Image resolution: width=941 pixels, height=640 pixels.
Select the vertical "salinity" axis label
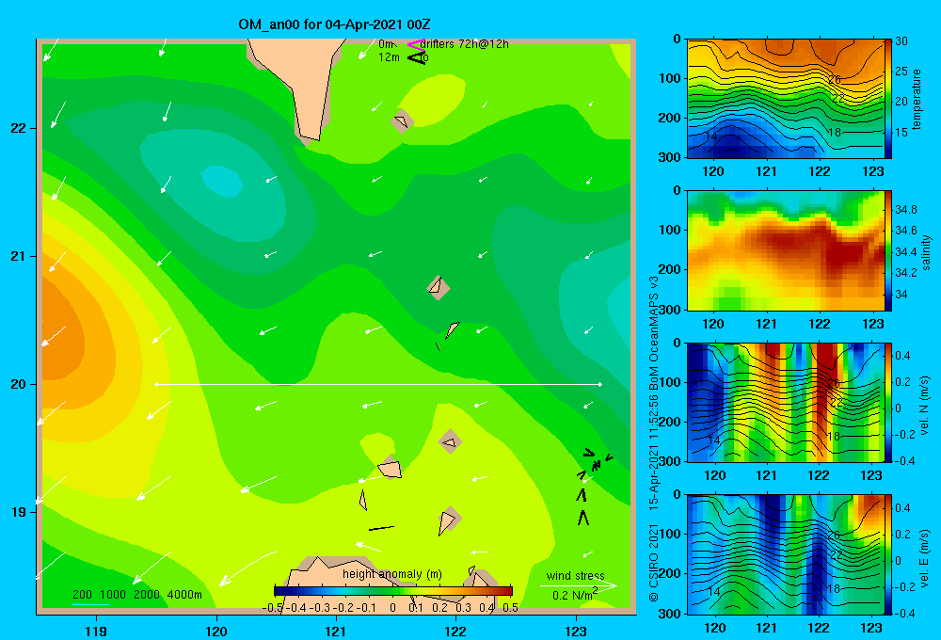pos(925,252)
